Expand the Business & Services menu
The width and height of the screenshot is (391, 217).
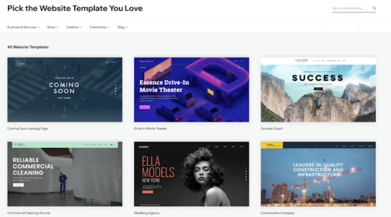(23, 27)
